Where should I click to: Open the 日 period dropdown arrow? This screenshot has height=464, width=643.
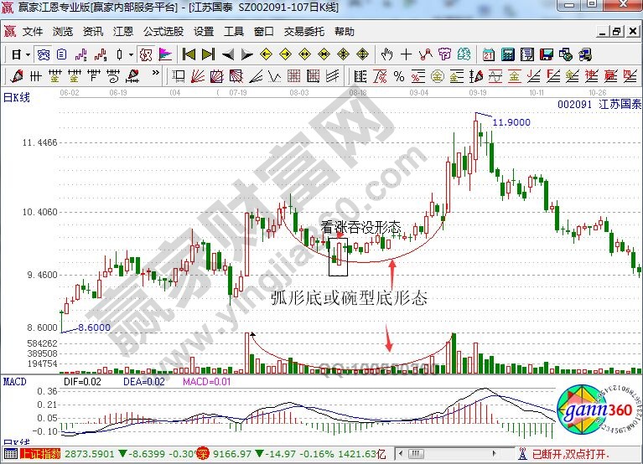[x=28, y=54]
